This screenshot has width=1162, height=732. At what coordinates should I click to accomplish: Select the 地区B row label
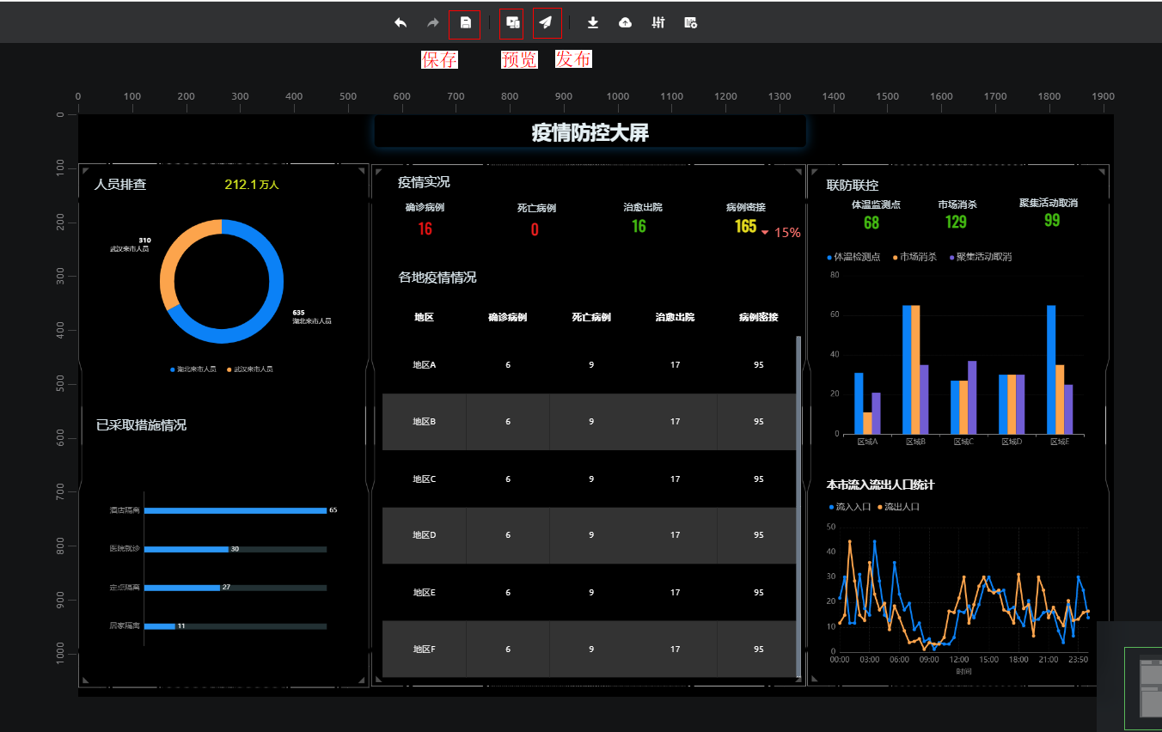[424, 422]
